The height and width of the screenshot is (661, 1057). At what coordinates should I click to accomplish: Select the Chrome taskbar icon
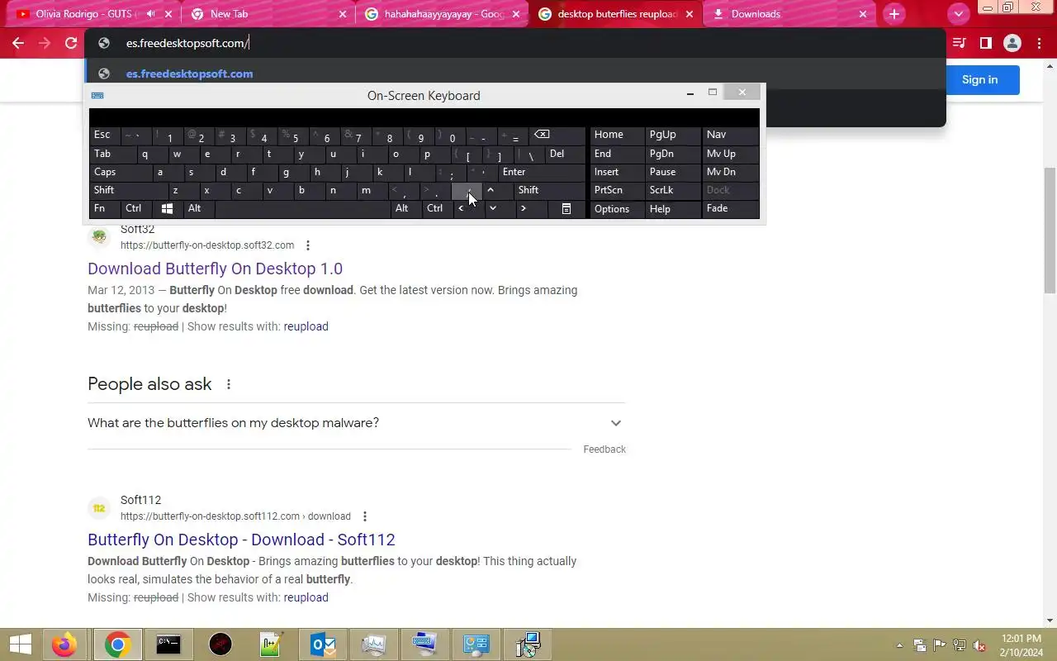coord(117,644)
